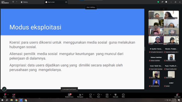
Task: Expand the dropdown chevron next to info icon
Action: tap(16, 2)
